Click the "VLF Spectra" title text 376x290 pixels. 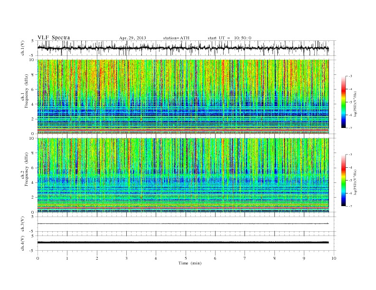[54, 37]
